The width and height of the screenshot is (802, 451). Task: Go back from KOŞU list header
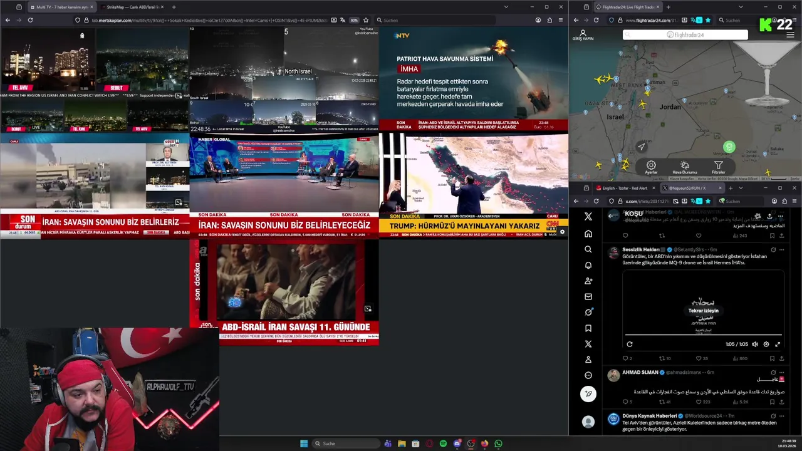coord(611,215)
